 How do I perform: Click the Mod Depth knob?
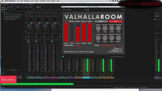118,28
